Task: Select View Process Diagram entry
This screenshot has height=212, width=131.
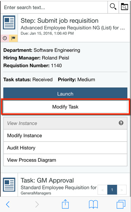Action: (65, 160)
